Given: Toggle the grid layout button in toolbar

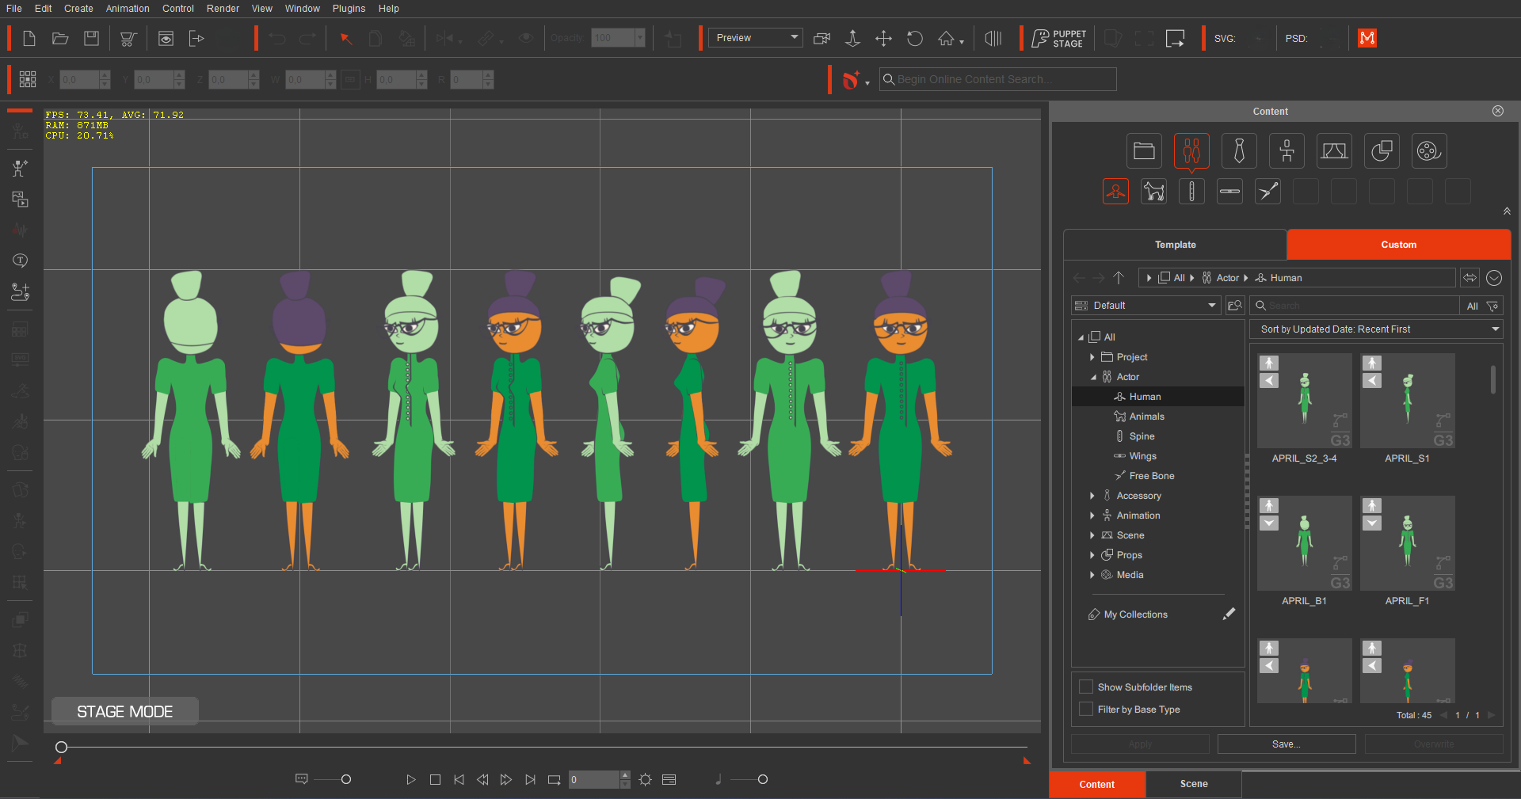Looking at the screenshot, I should point(28,79).
